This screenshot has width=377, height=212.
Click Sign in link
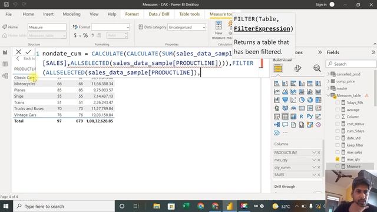(x=321, y=5)
